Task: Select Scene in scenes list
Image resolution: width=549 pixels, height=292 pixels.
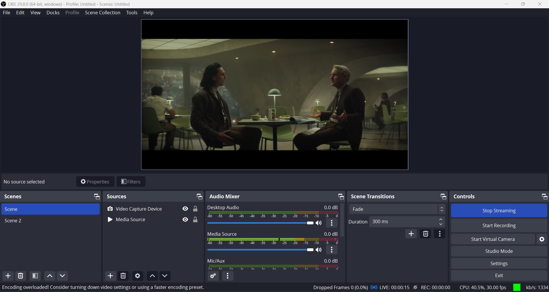Action: pos(51,209)
